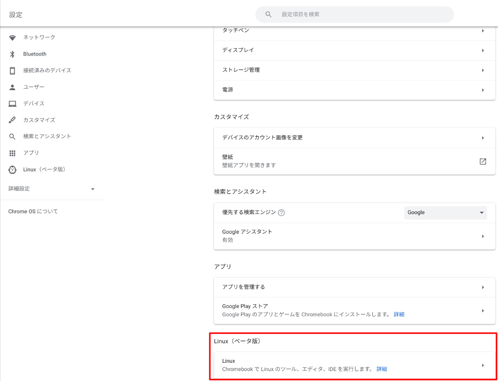Click the 検索とアシスタント section heading

coord(240,191)
